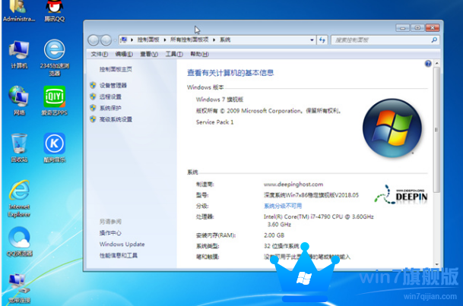
Task: Click 系统分级不可用 rating link
Action: tap(283, 206)
